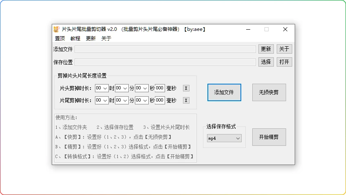Screen dimensions: 346x195
Task: Click instruction line A、【快剪】
Action: point(114,137)
